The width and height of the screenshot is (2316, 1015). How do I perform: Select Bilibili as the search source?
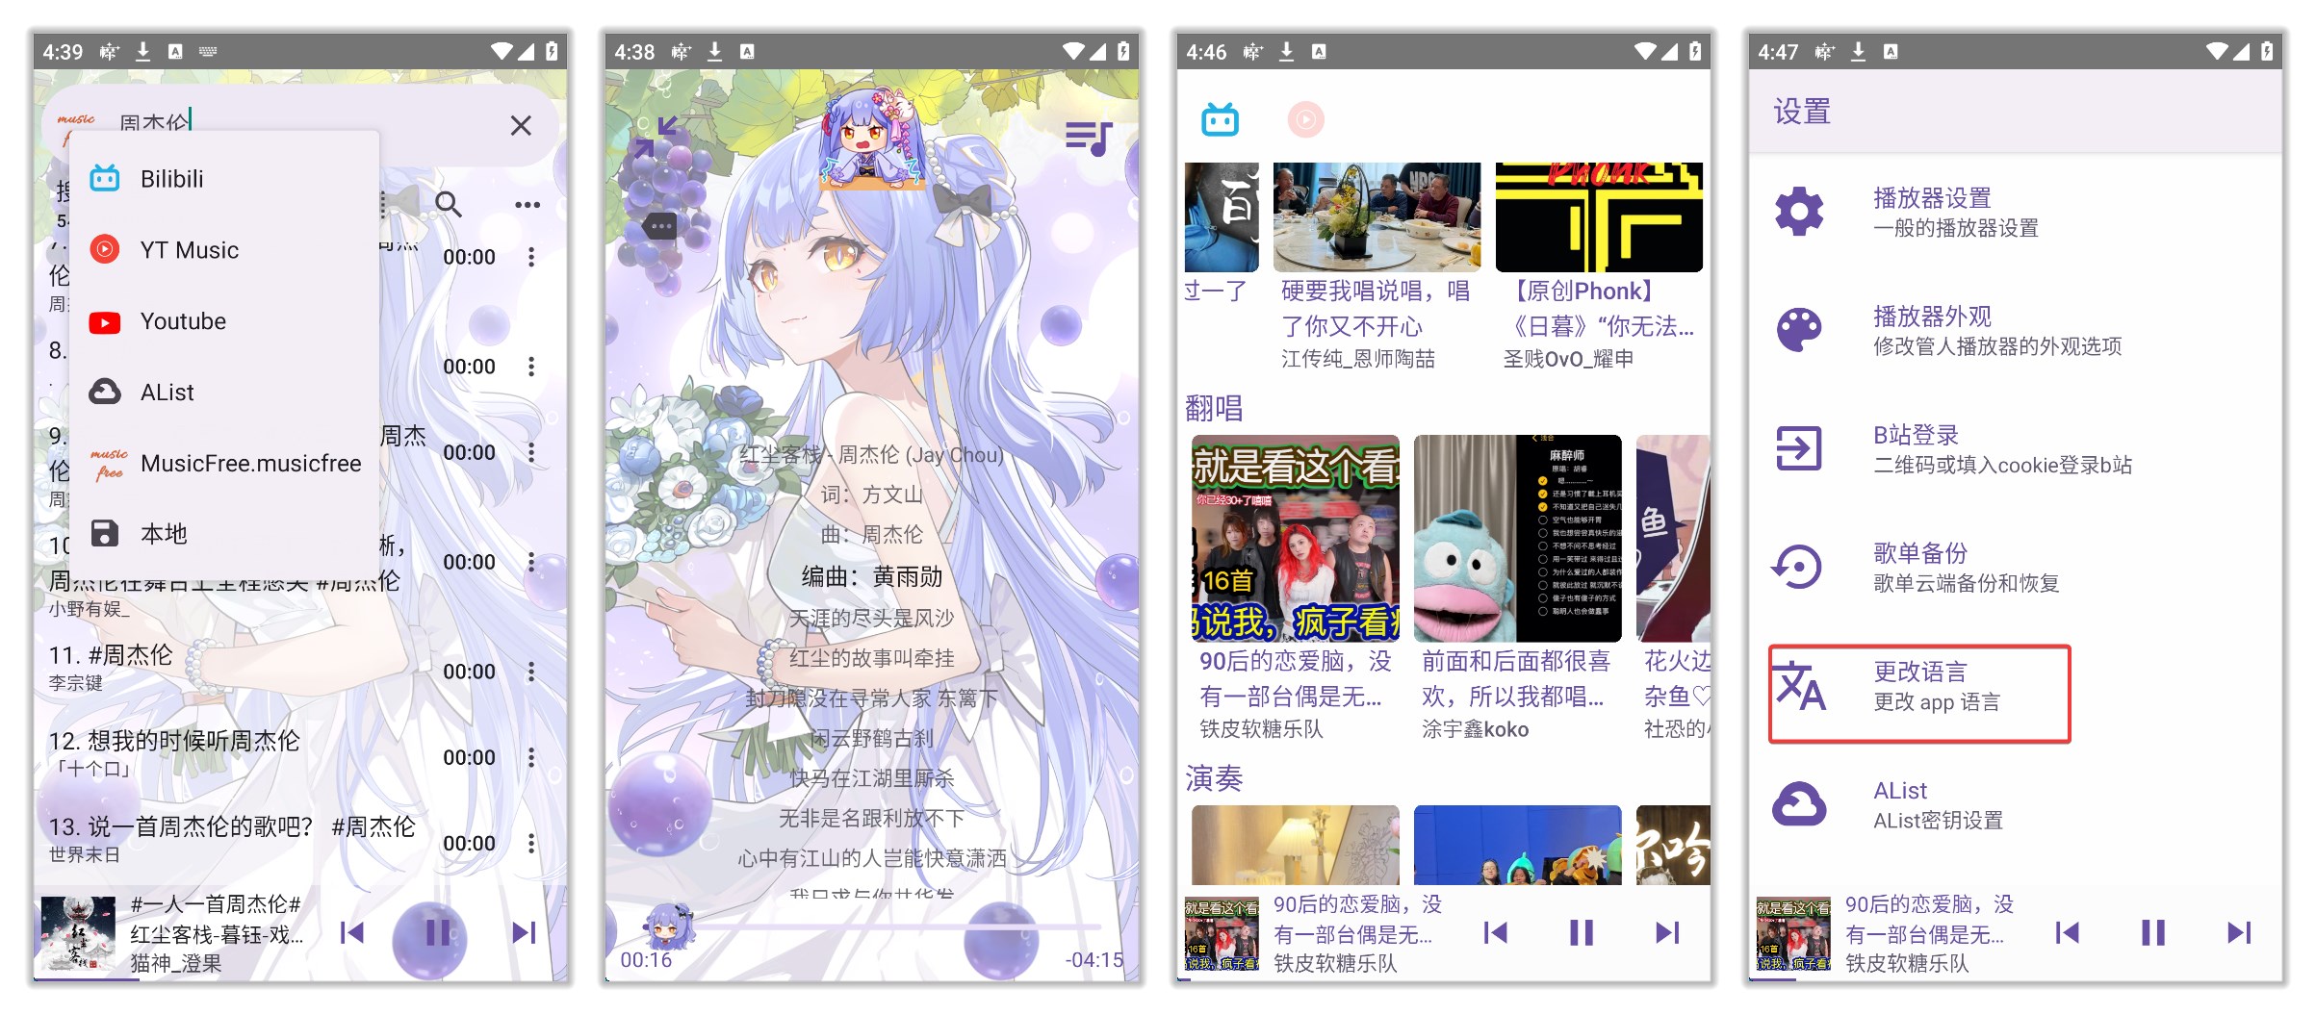[224, 179]
